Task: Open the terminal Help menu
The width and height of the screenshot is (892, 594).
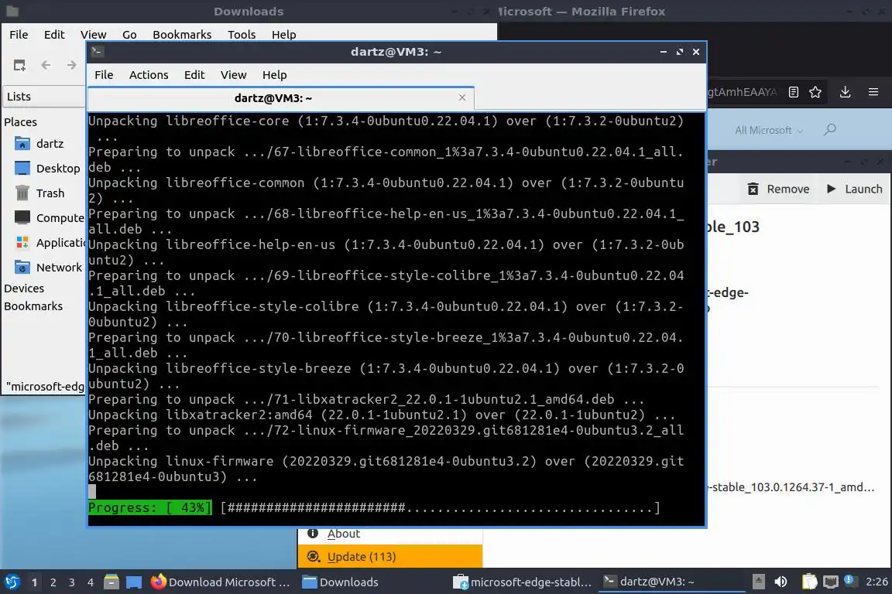Action: point(274,75)
